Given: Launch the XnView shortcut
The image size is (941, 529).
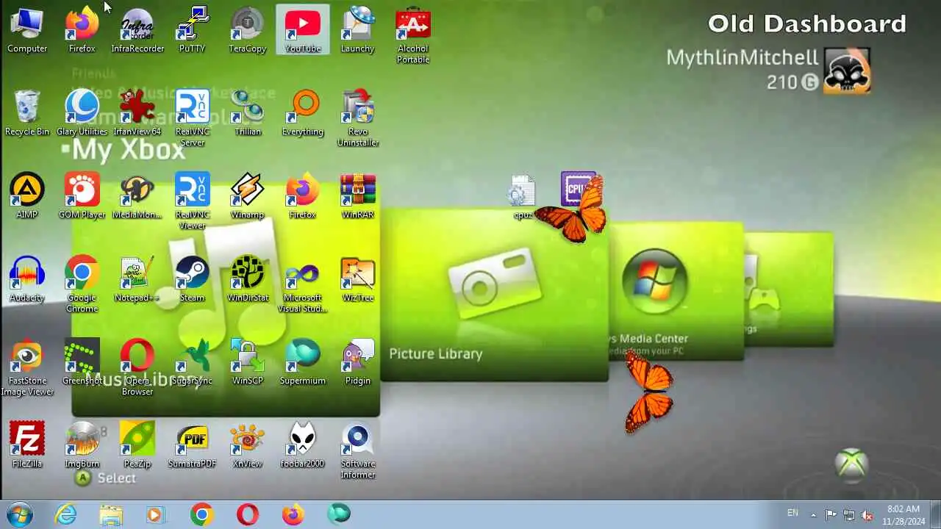Looking at the screenshot, I should 248,445.
